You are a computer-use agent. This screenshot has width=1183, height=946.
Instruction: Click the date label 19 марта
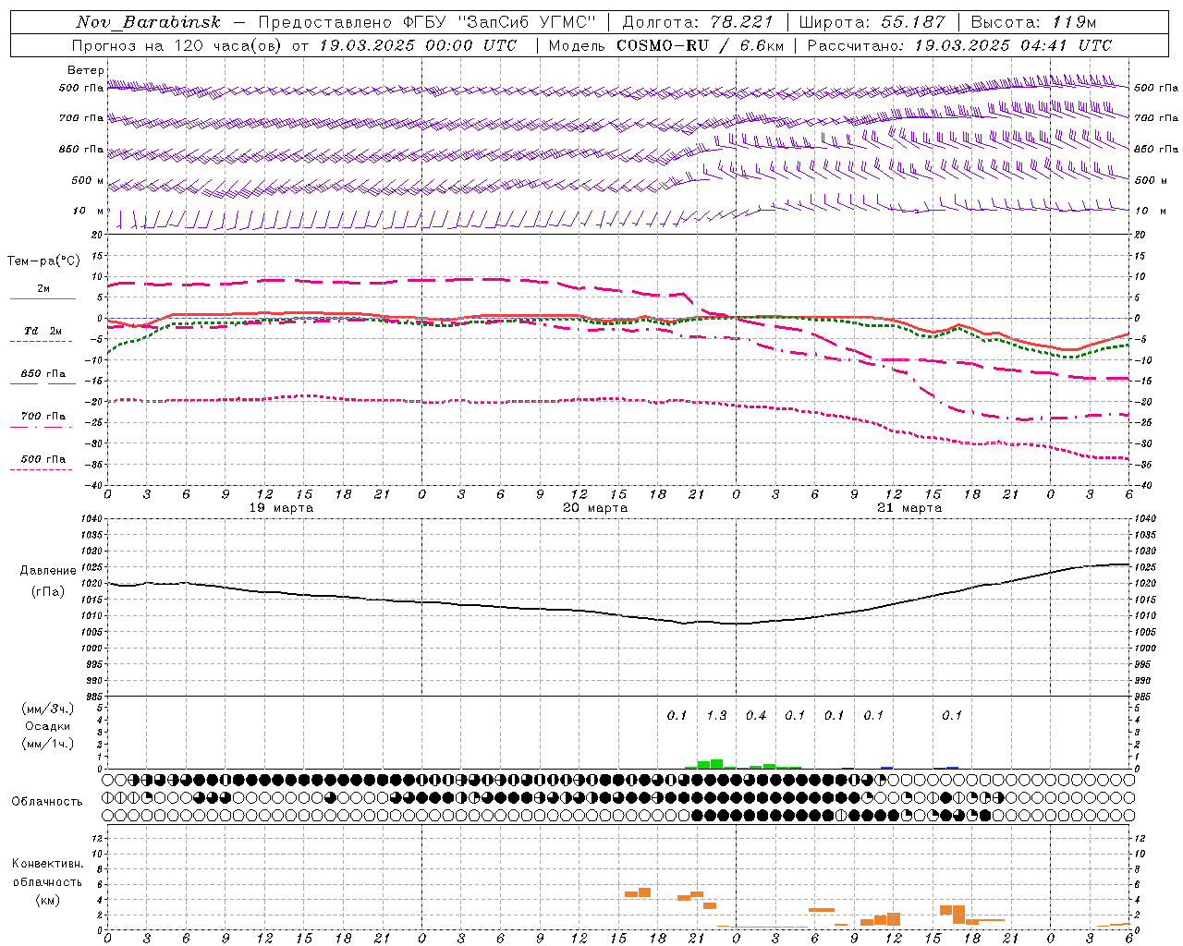click(281, 508)
